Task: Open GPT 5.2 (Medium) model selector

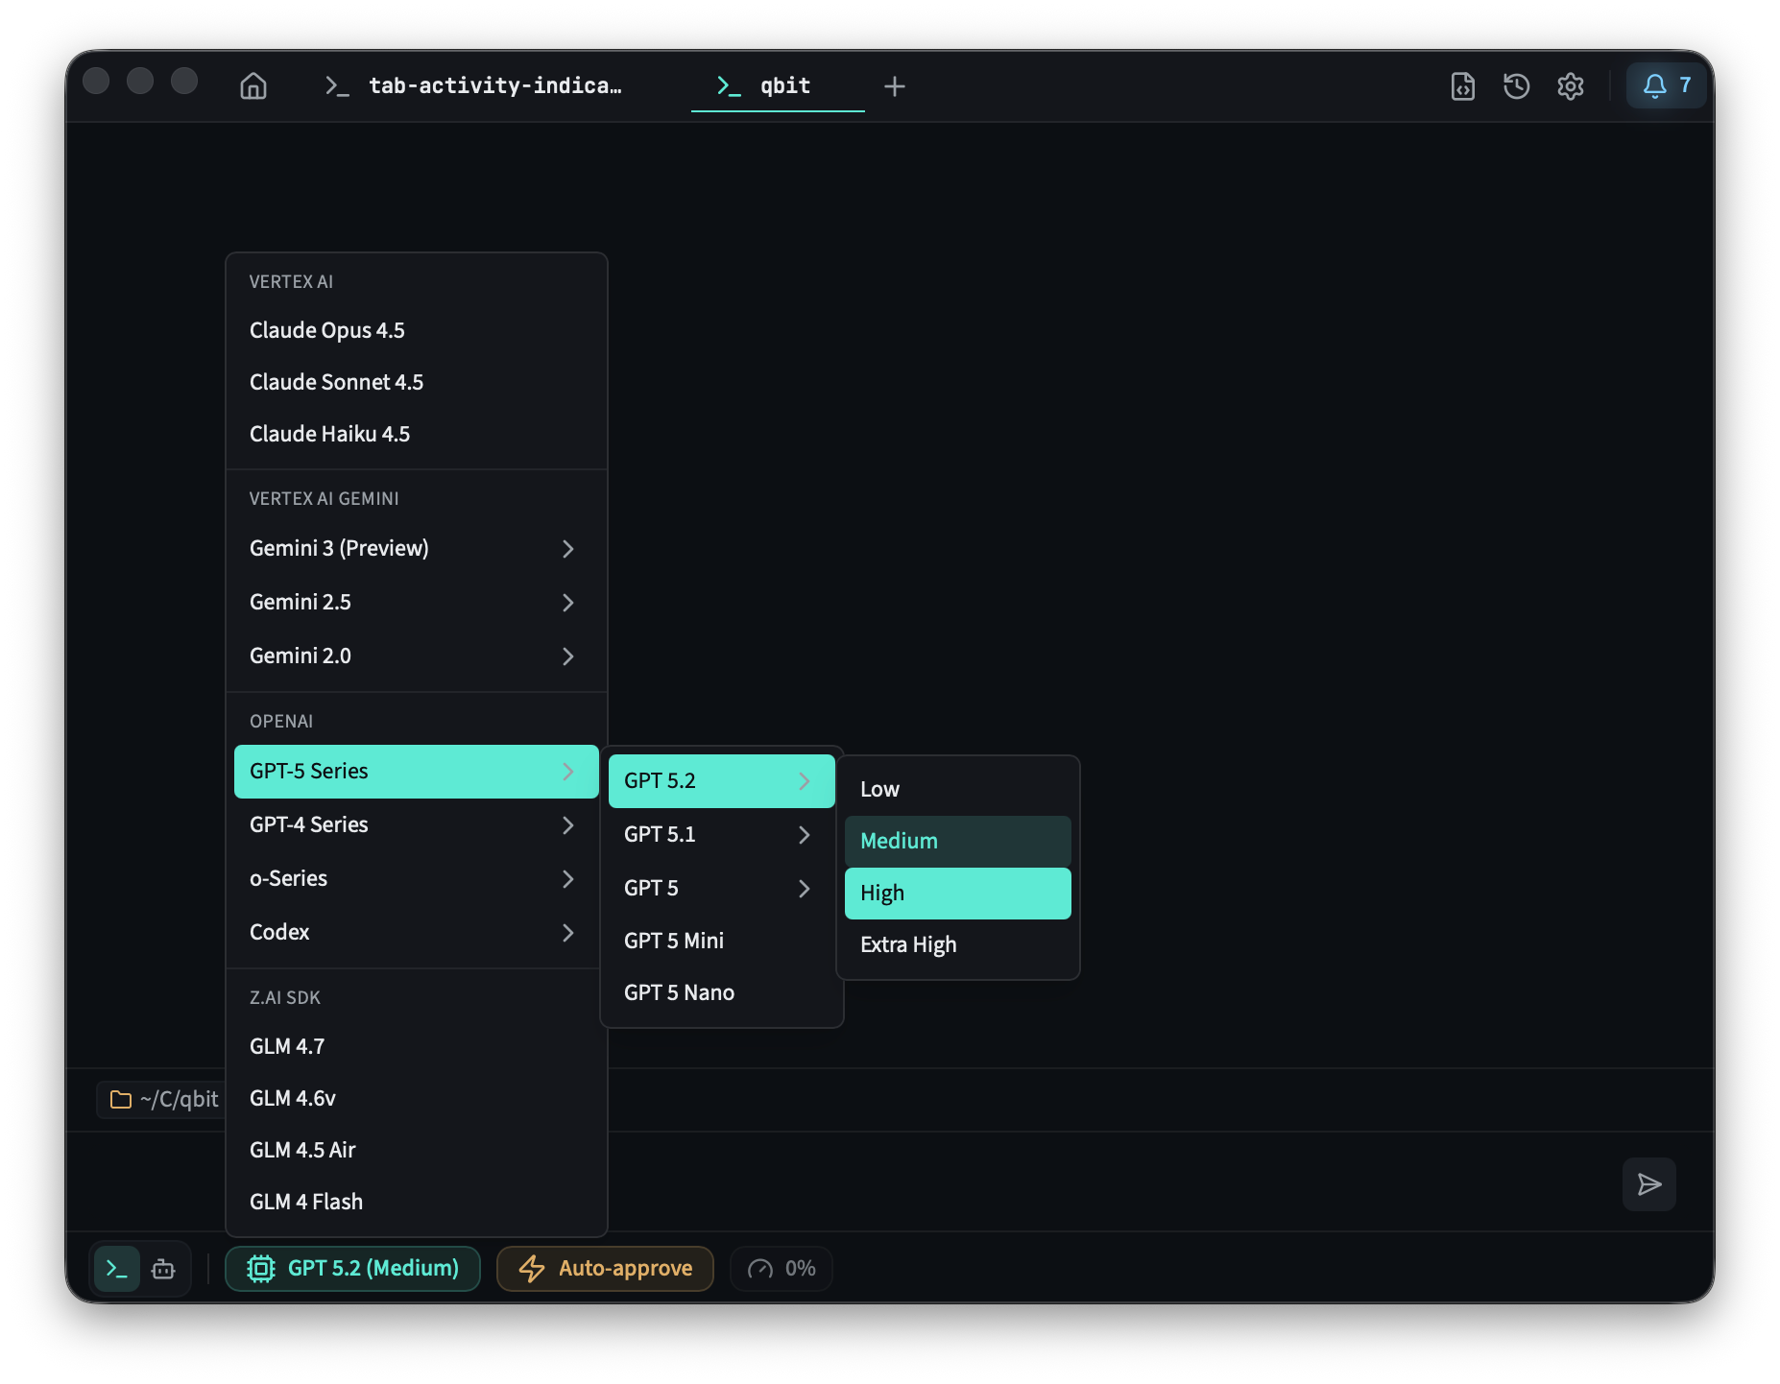Action: pyautogui.click(x=352, y=1269)
